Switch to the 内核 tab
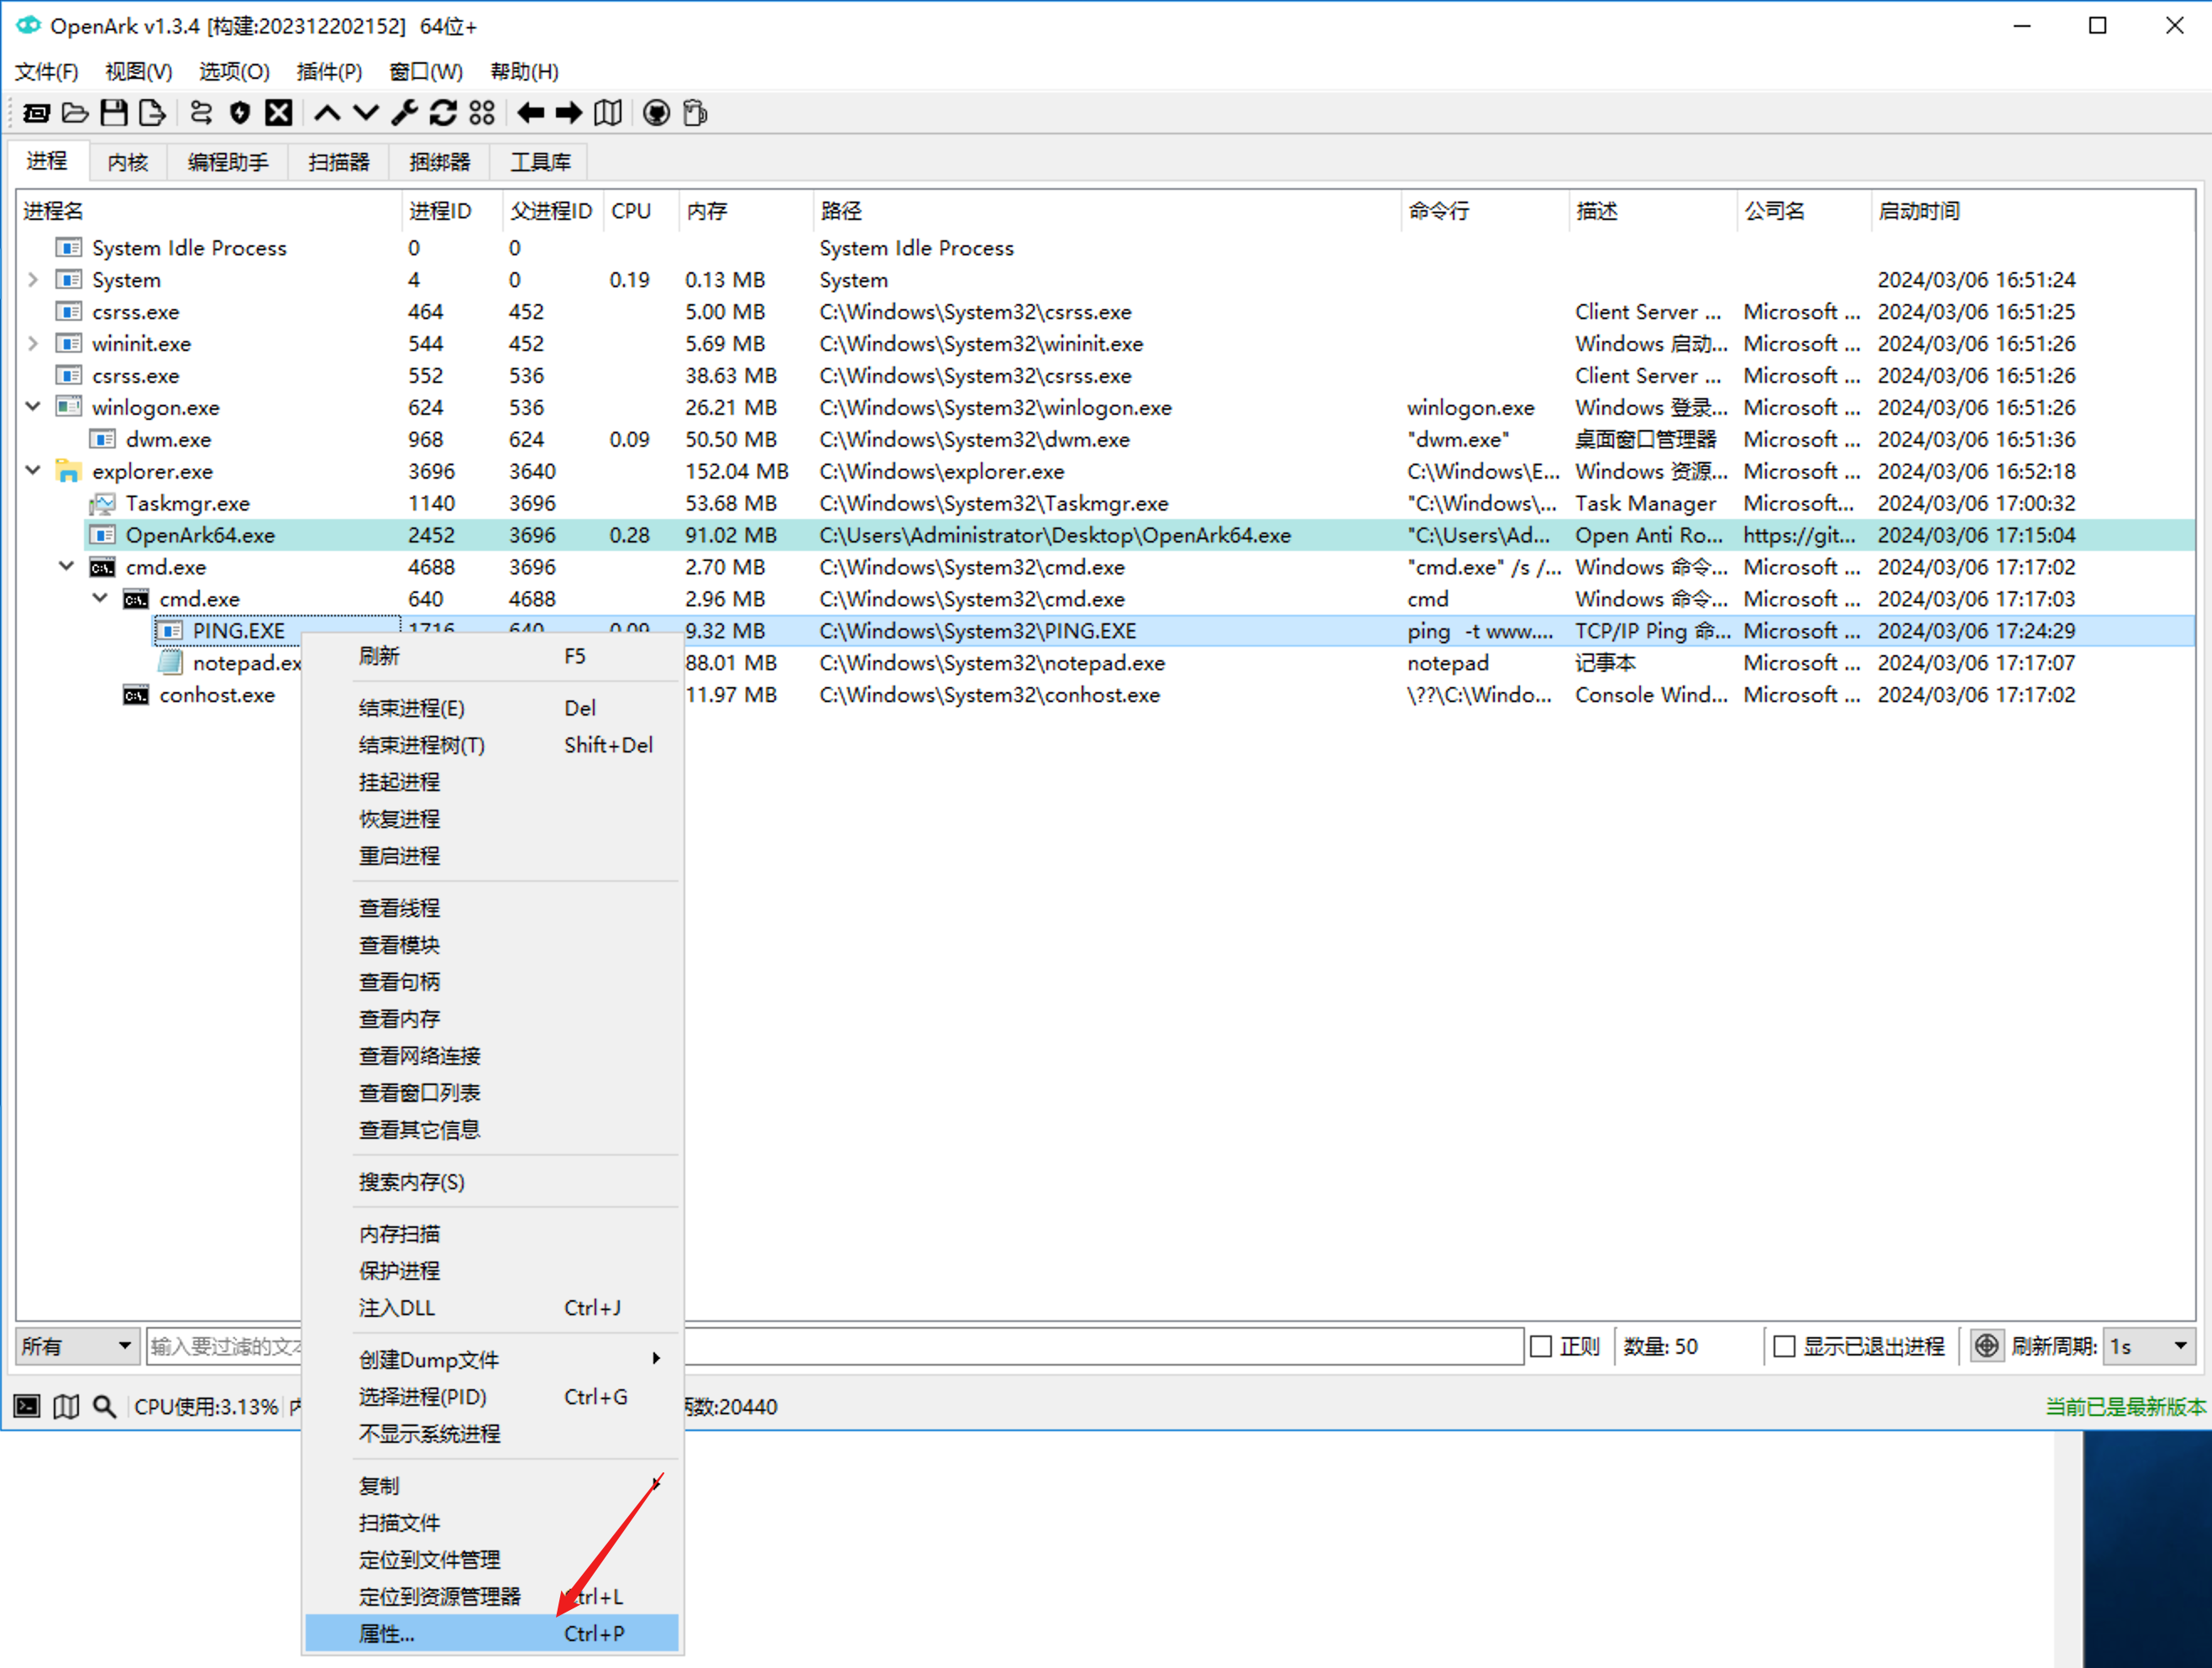The height and width of the screenshot is (1668, 2212). [127, 162]
